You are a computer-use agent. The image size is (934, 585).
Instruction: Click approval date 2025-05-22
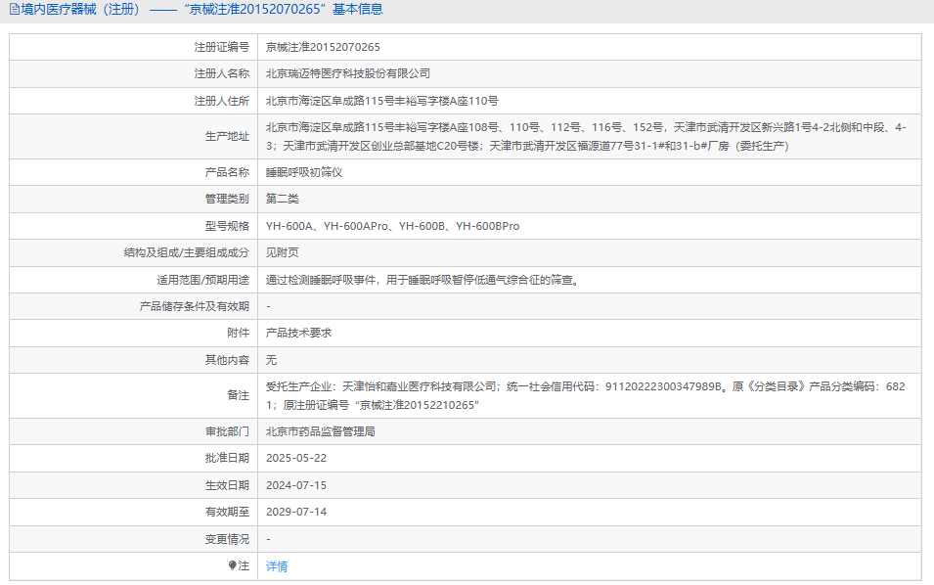[x=296, y=458]
